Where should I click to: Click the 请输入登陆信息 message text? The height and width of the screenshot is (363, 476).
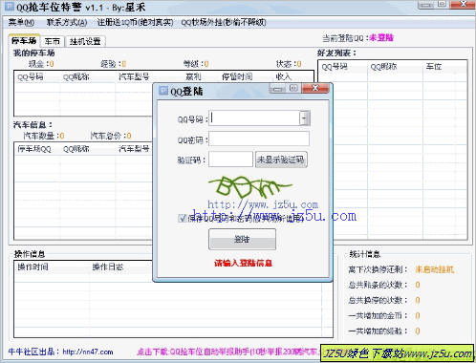coord(243,263)
